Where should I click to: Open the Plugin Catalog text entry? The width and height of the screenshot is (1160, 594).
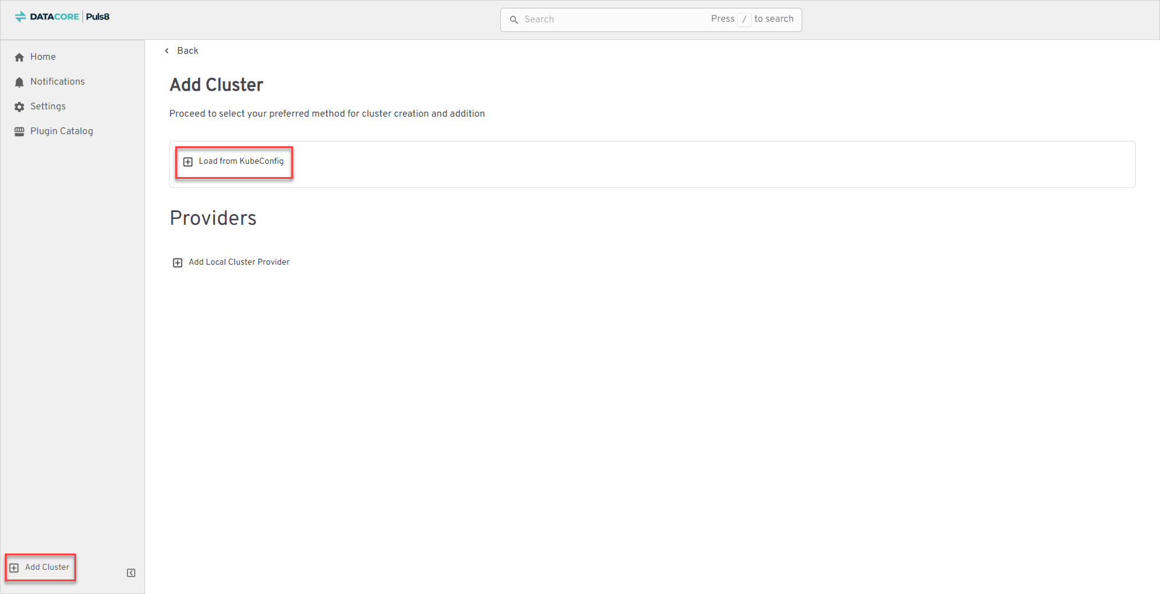coord(62,131)
